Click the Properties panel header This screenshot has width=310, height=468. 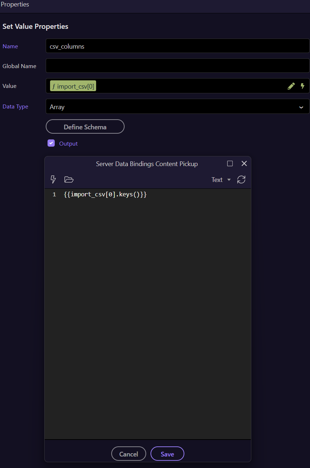tap(15, 5)
